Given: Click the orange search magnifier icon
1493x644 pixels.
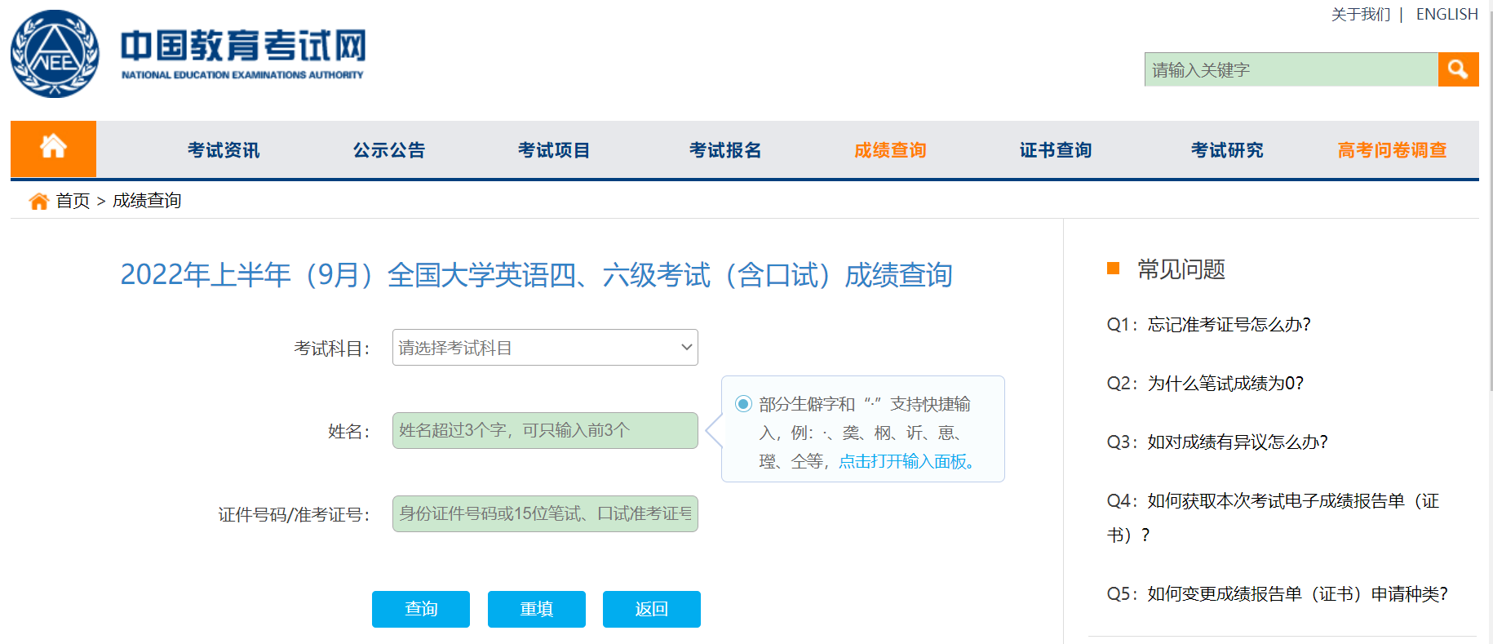Looking at the screenshot, I should (x=1458, y=69).
